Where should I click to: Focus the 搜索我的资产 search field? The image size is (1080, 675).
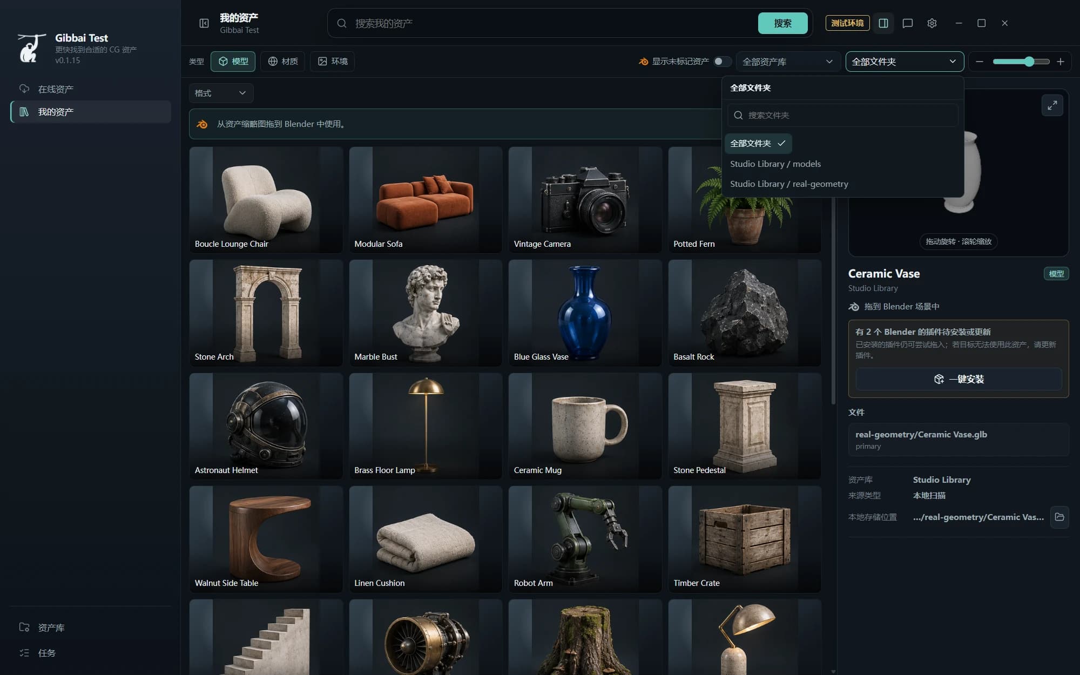coord(551,23)
